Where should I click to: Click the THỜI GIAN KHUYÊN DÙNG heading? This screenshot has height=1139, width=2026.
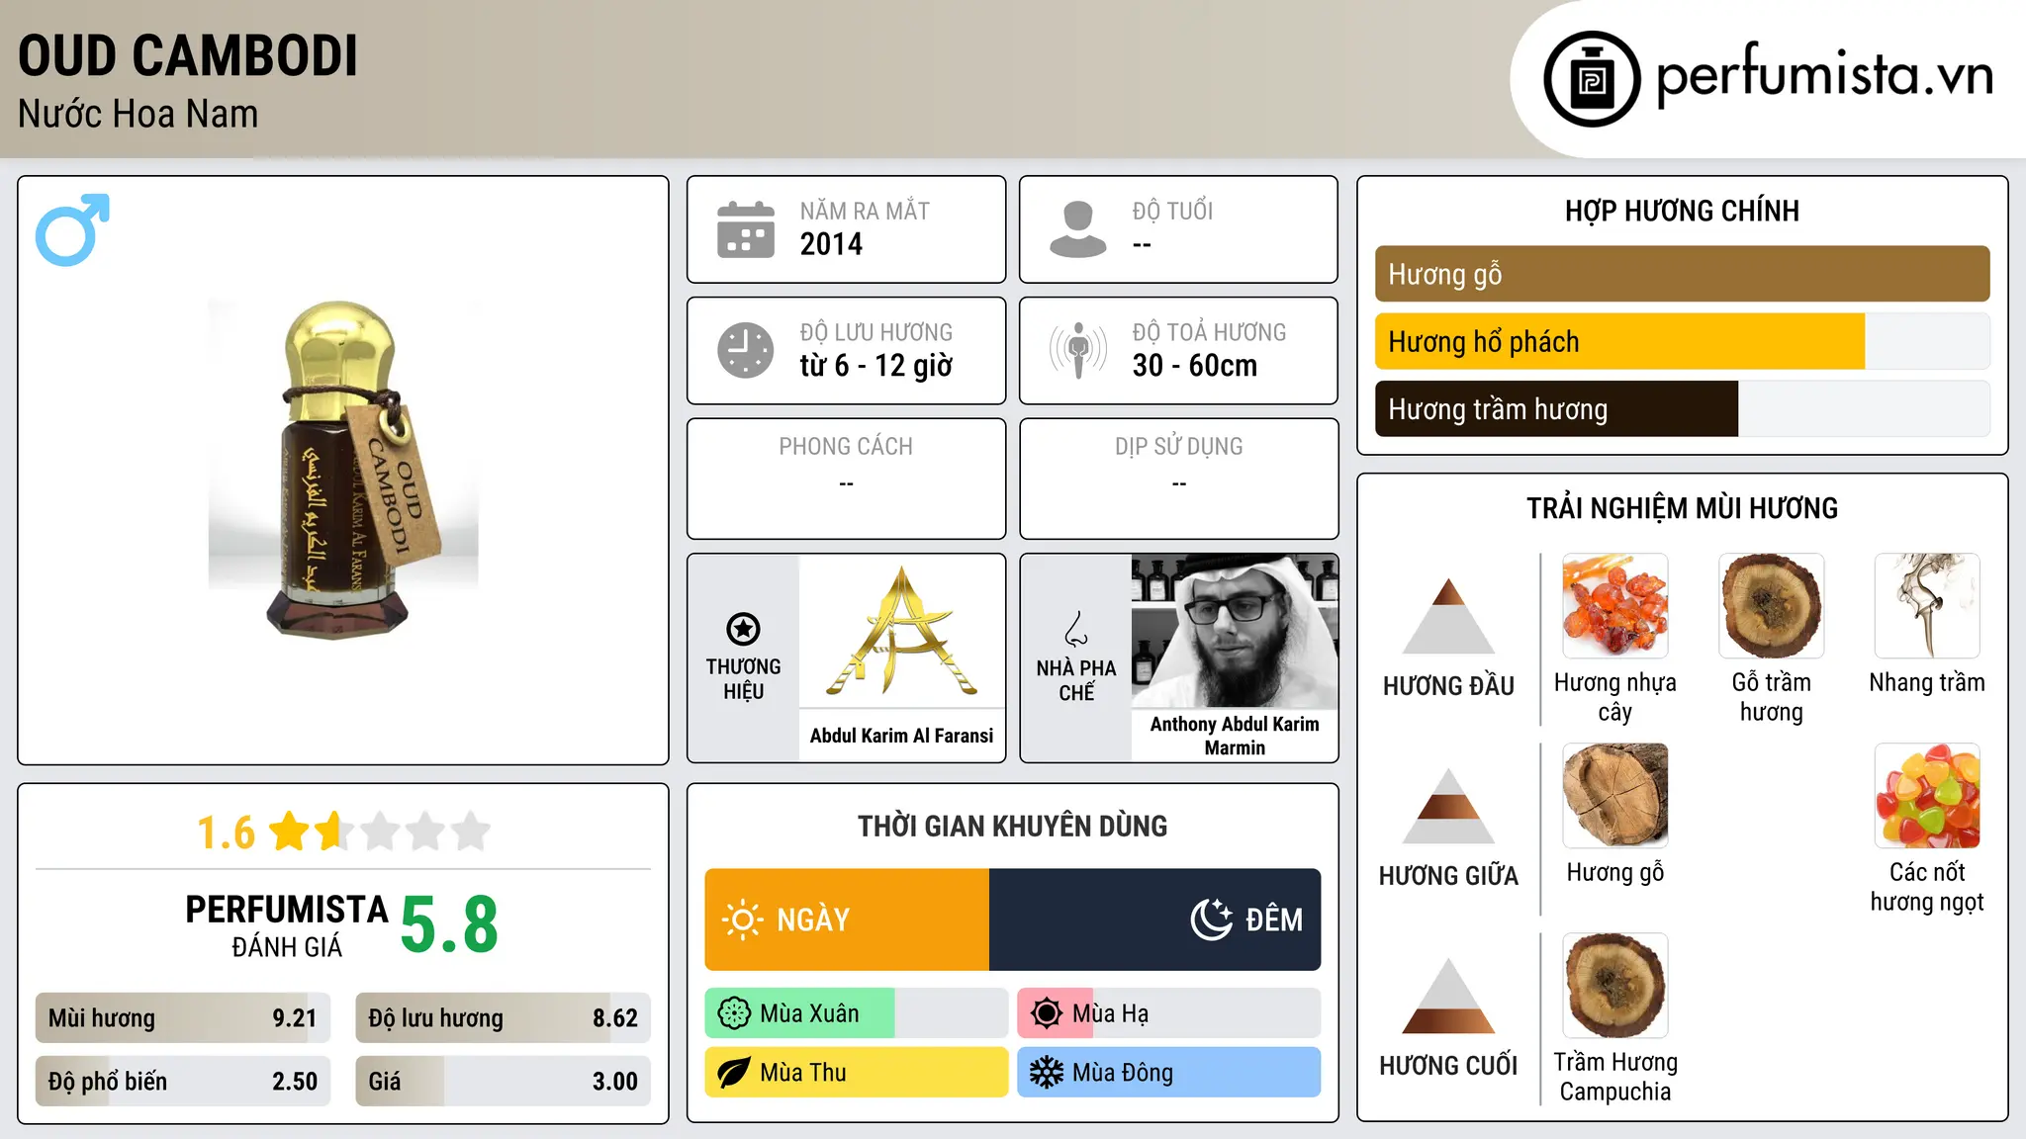tap(1012, 826)
